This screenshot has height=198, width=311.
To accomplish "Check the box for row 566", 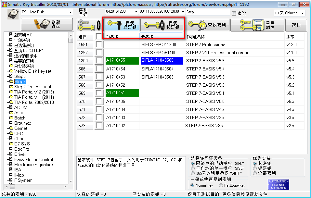I will point(99,69).
